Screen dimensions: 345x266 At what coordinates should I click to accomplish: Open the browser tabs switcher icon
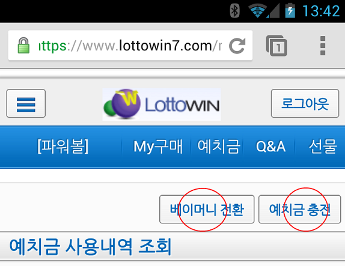coord(276,46)
